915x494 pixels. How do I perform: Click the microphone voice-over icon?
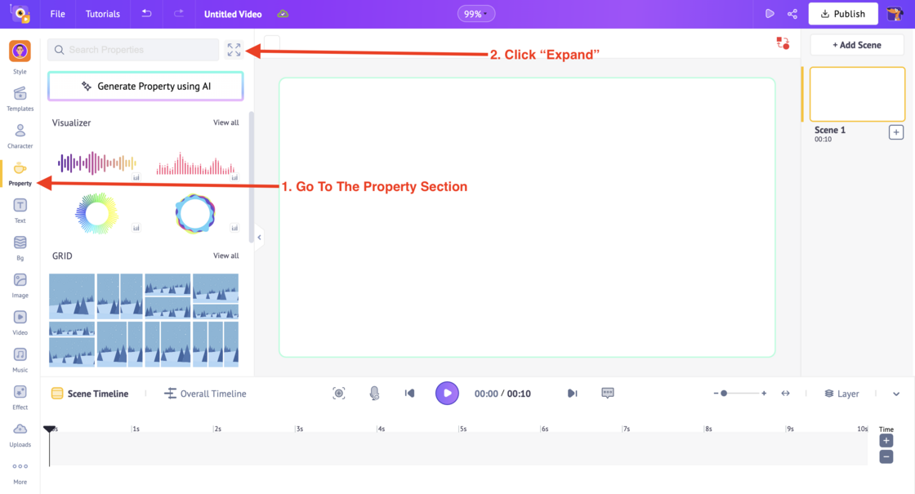(x=375, y=394)
